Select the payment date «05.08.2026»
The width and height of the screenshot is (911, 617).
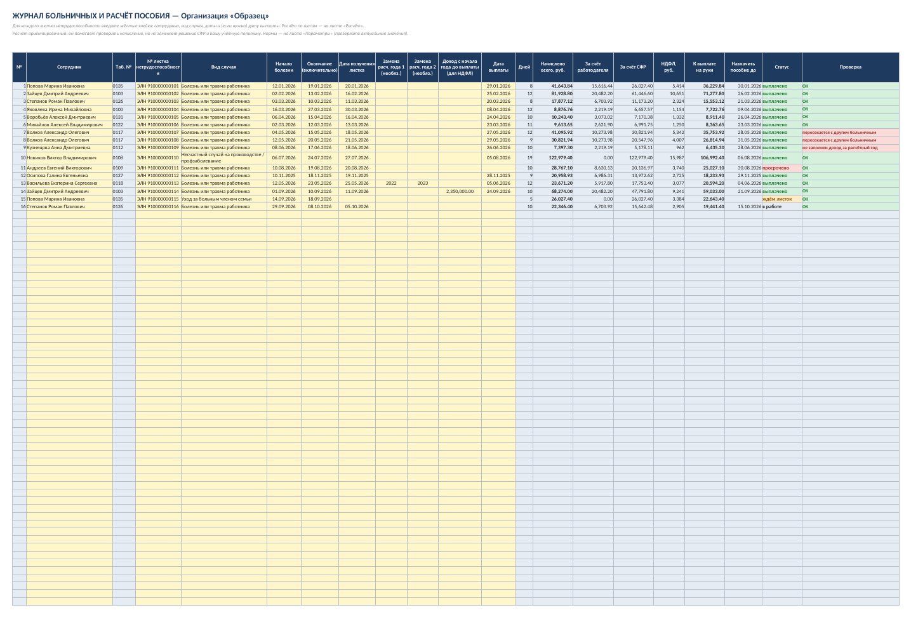(x=498, y=157)
